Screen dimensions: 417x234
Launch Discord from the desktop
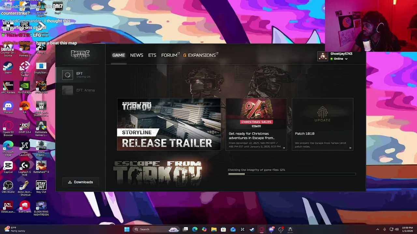8,108
